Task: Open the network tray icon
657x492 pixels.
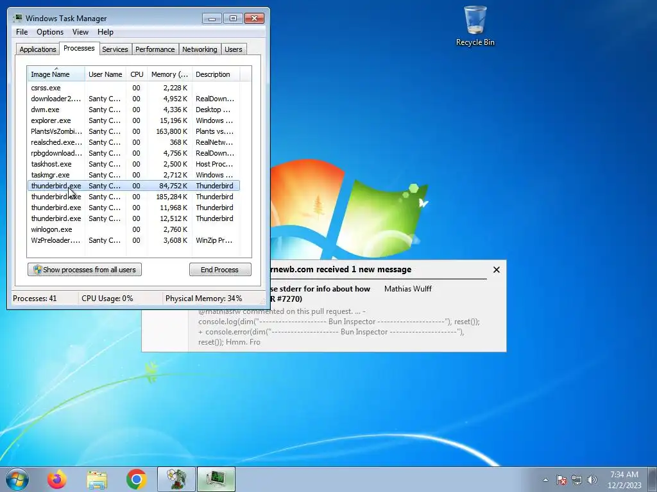Action: (577, 480)
